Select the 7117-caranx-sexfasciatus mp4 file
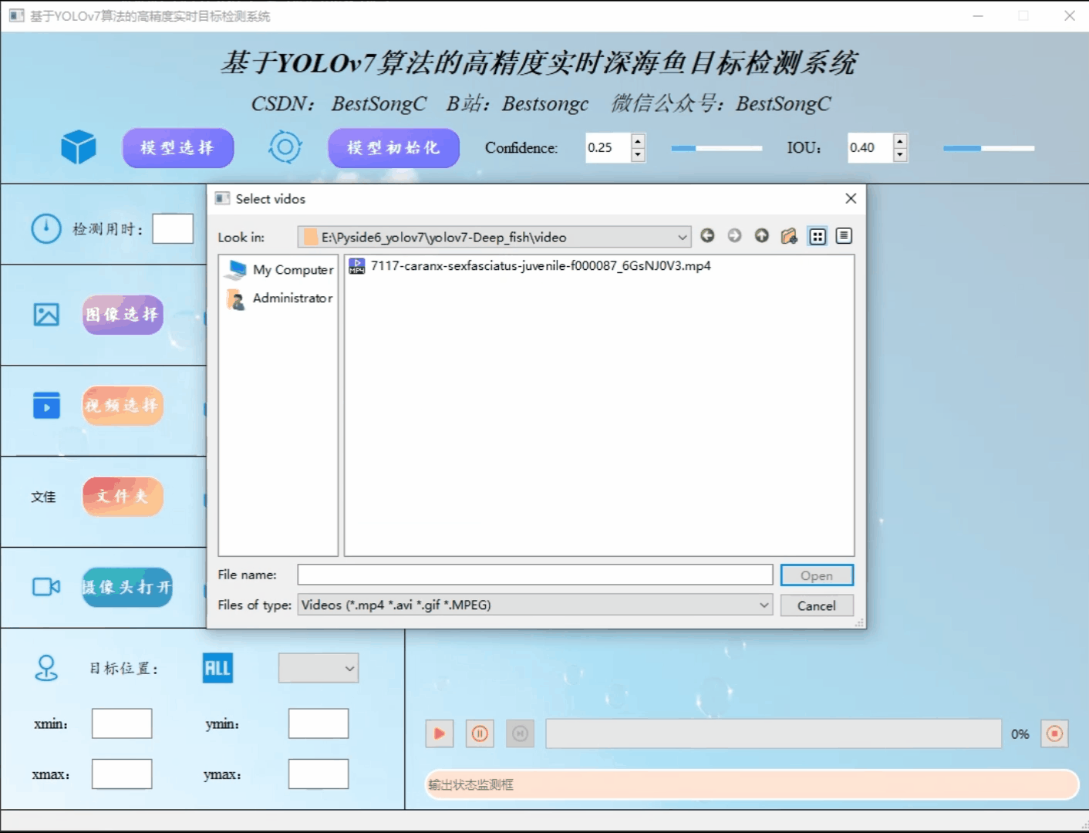1089x833 pixels. [x=530, y=266]
